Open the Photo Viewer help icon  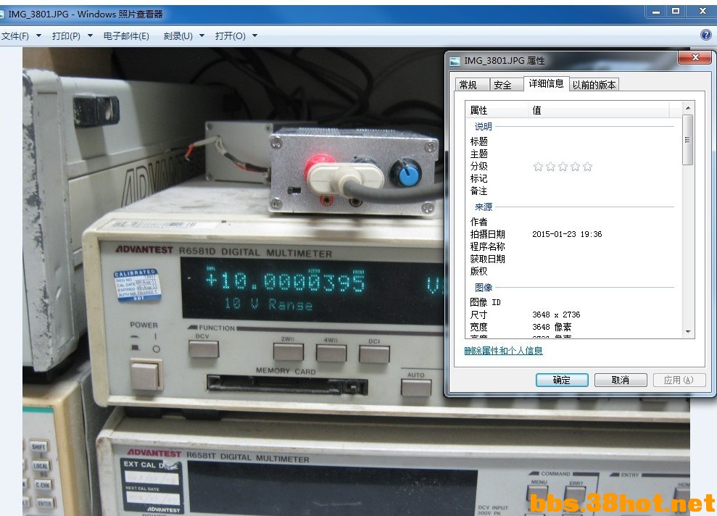[x=706, y=35]
